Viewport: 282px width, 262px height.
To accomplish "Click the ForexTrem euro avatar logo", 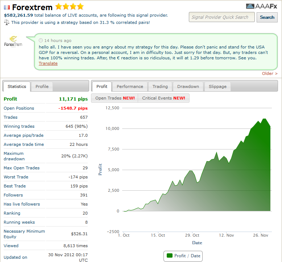I will (x=13, y=42).
